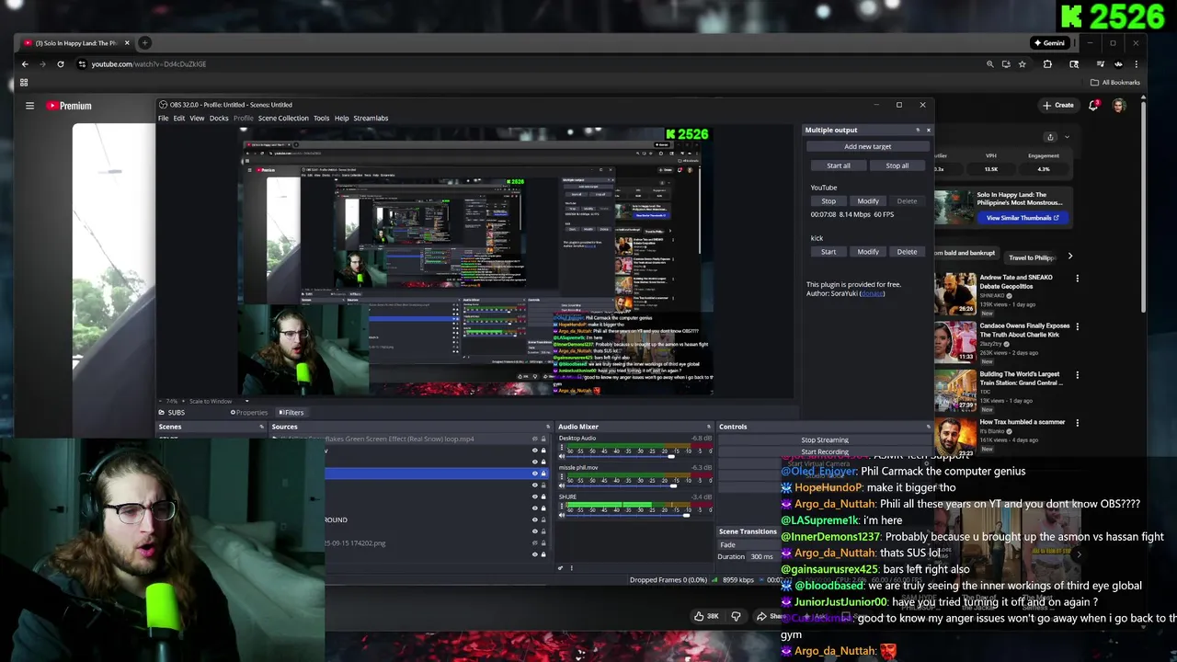Screen dimensions: 1177x662
Task: Dislike the YouTube video
Action: pos(735,616)
